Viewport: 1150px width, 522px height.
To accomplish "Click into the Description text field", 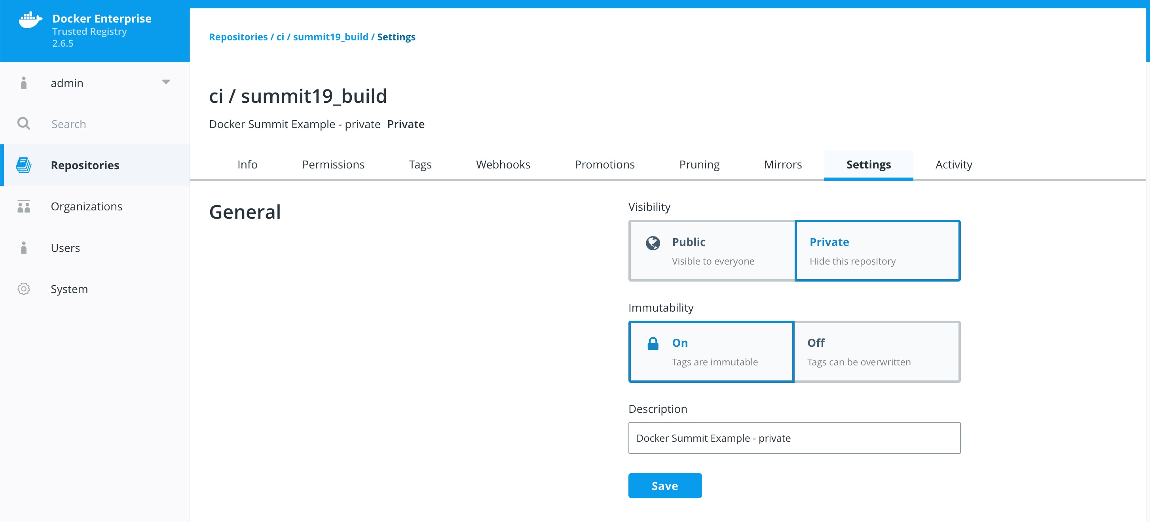I will pyautogui.click(x=794, y=438).
